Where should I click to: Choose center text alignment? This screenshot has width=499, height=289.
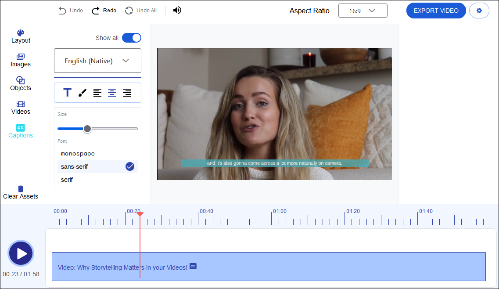(x=111, y=93)
